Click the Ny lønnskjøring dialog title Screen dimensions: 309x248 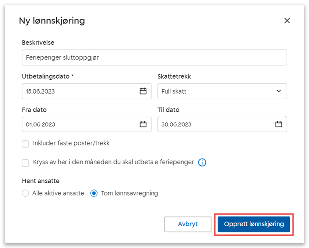52,21
